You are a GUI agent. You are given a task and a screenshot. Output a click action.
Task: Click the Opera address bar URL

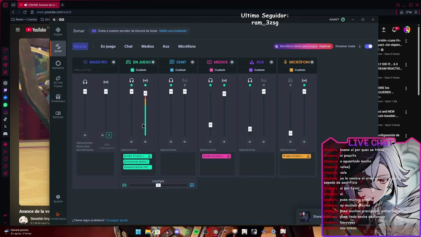tap(54, 12)
